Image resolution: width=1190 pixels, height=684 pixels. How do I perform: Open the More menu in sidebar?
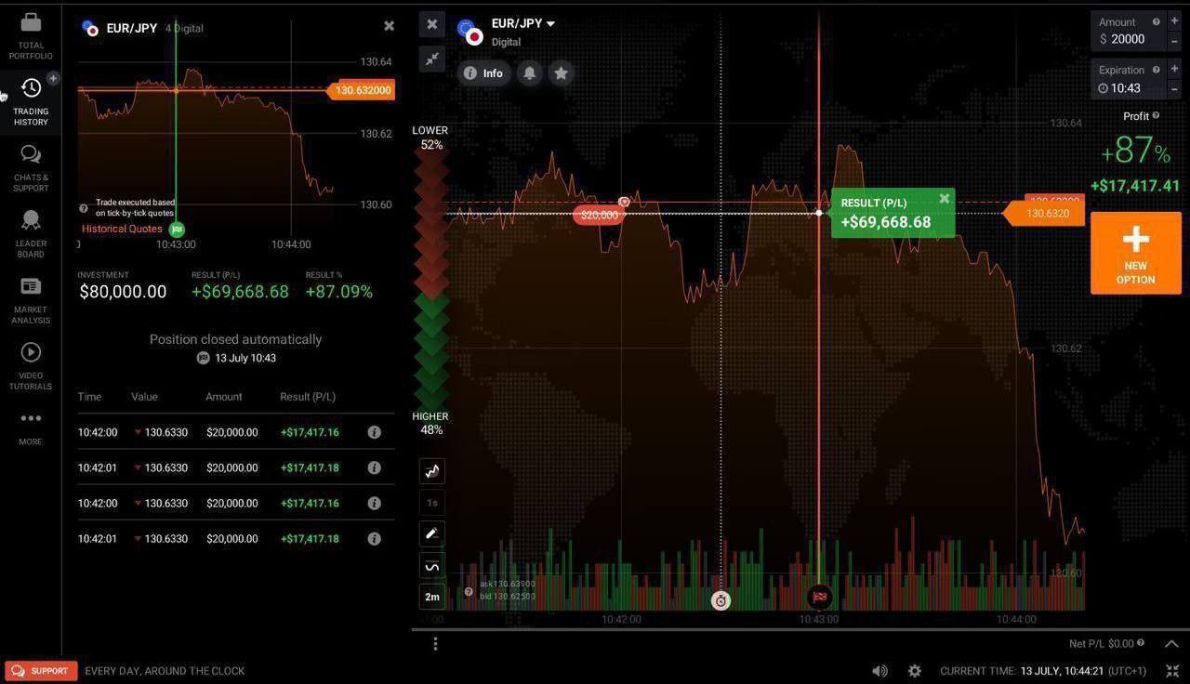pyautogui.click(x=31, y=427)
